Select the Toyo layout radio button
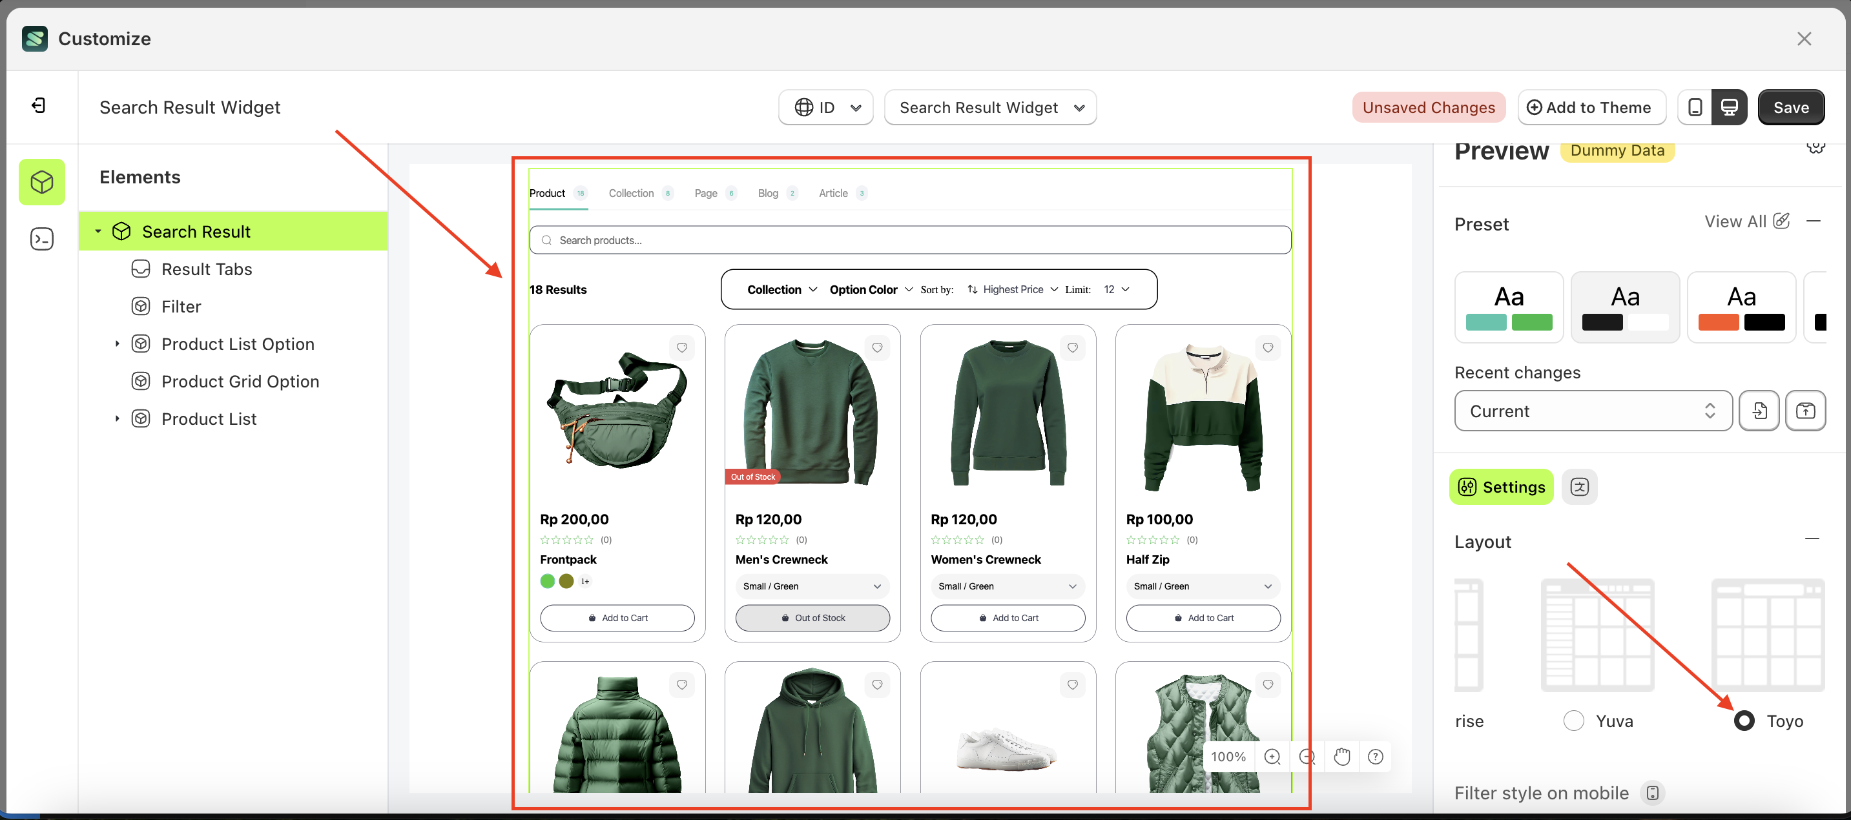 1744,721
